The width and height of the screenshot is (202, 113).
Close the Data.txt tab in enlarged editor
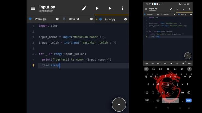[x=91, y=19]
